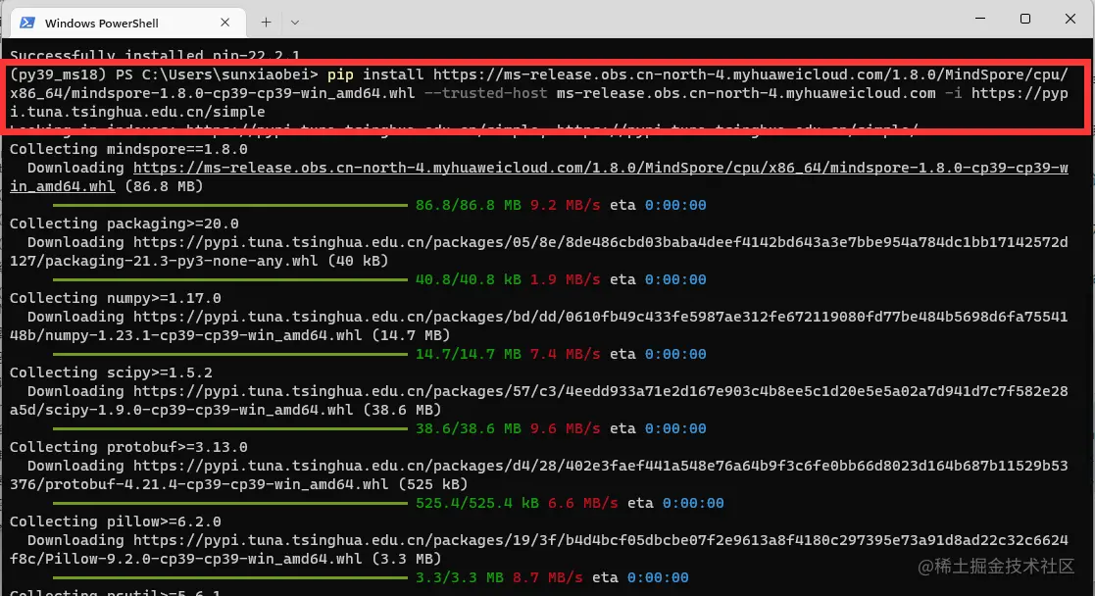Maximize the terminal window
1095x596 pixels.
click(x=1025, y=19)
